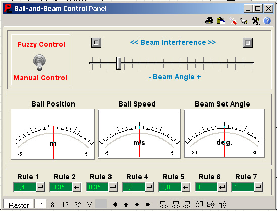Open the blue help question mark

267,21
